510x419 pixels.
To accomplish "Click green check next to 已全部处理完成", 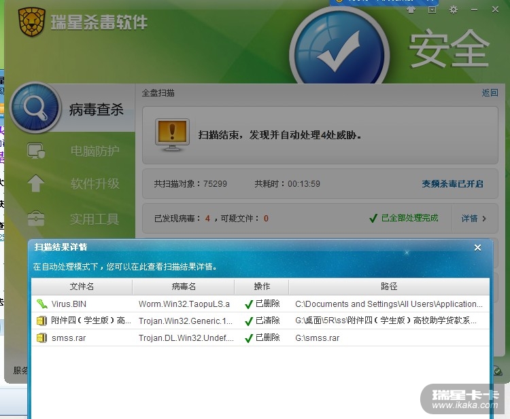I will pyautogui.click(x=373, y=218).
